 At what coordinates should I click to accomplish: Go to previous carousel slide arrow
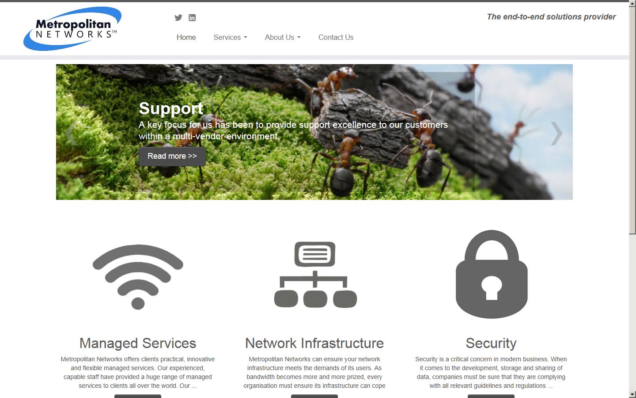71,133
